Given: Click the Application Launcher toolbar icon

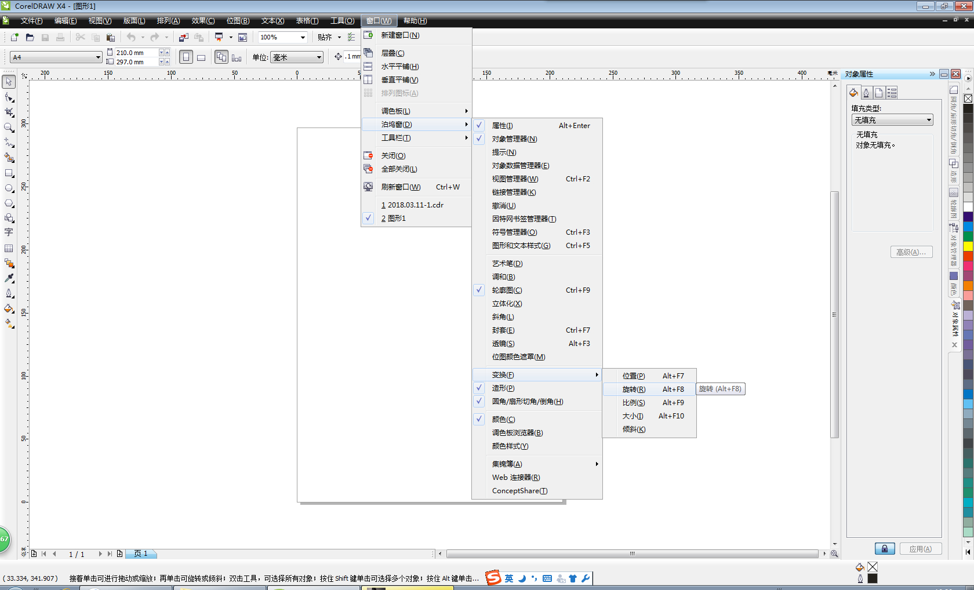Looking at the screenshot, I should tap(219, 37).
